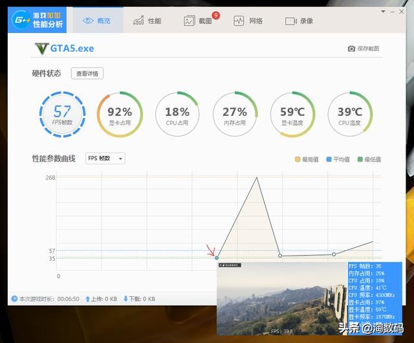Click the chart data point after the peak
Image resolution: width=414 pixels, height=343 pixels.
[280, 256]
